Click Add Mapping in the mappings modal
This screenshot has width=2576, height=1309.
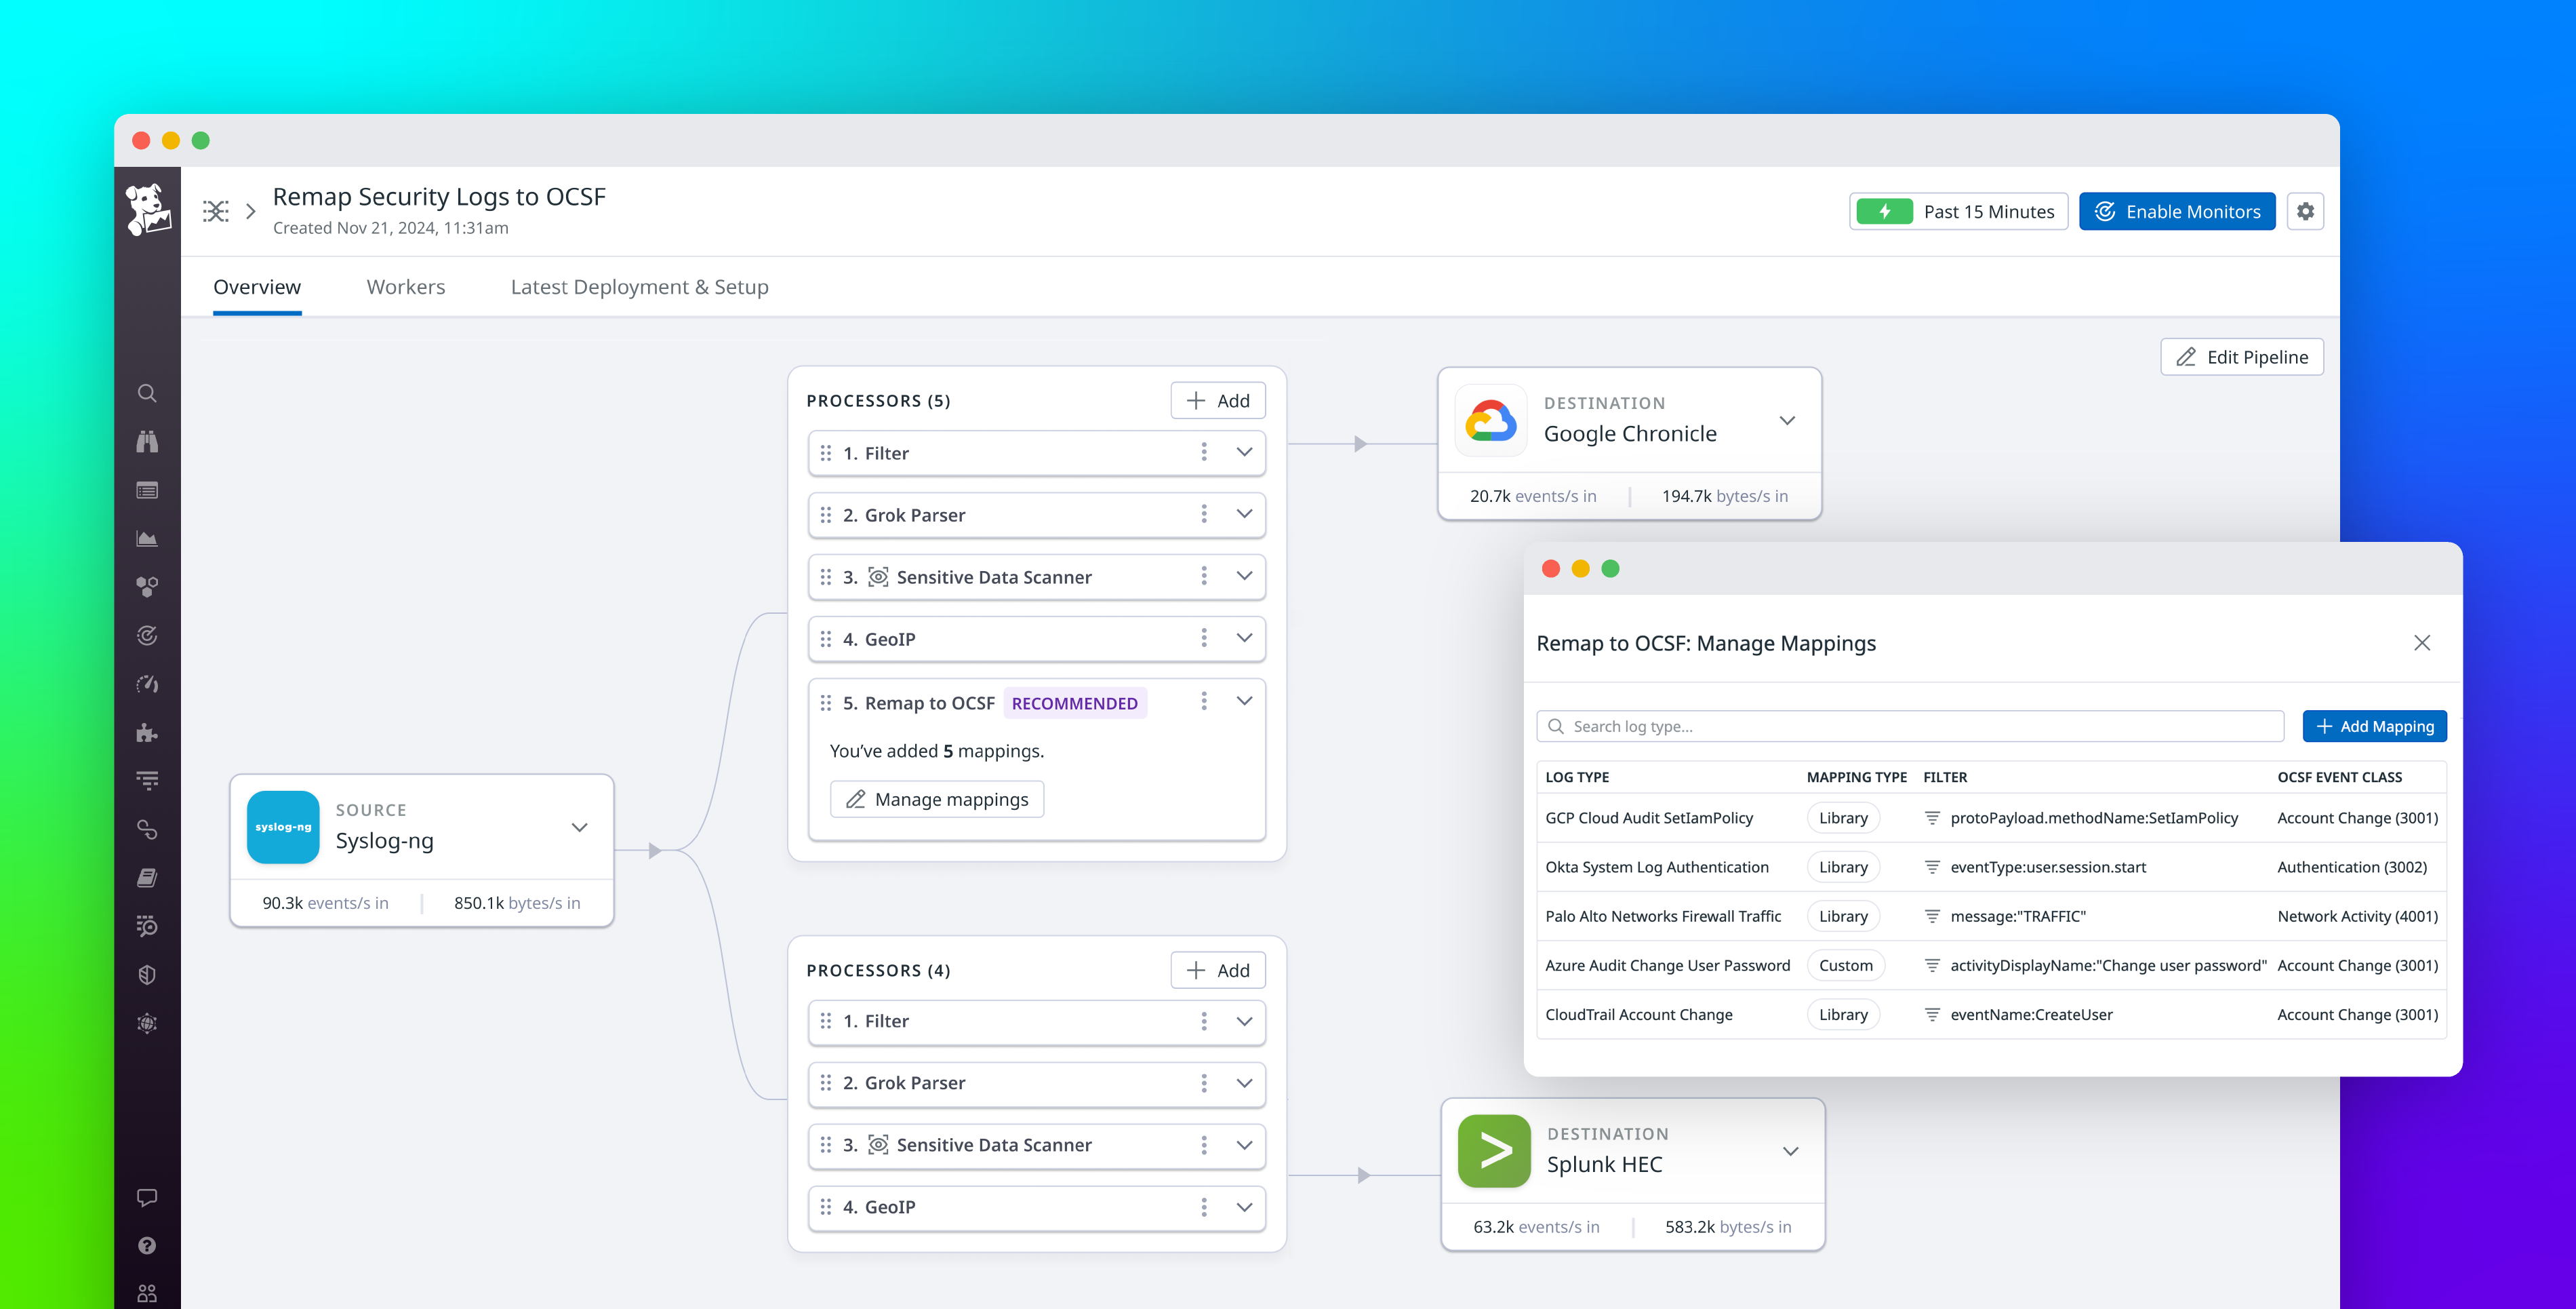pyautogui.click(x=2374, y=726)
